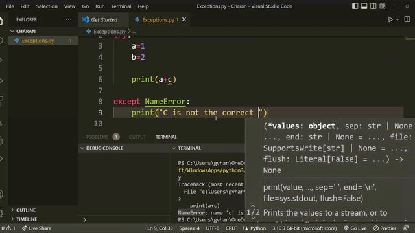Image resolution: width=415 pixels, height=233 pixels.
Task: Change the CRLF end of line sequence
Action: 231,228
